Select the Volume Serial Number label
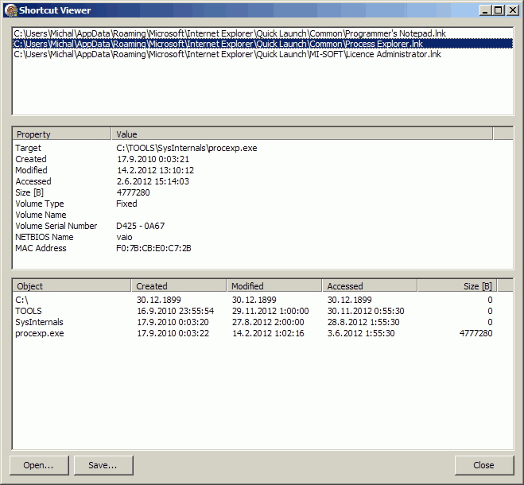Image resolution: width=524 pixels, height=485 pixels. click(56, 226)
